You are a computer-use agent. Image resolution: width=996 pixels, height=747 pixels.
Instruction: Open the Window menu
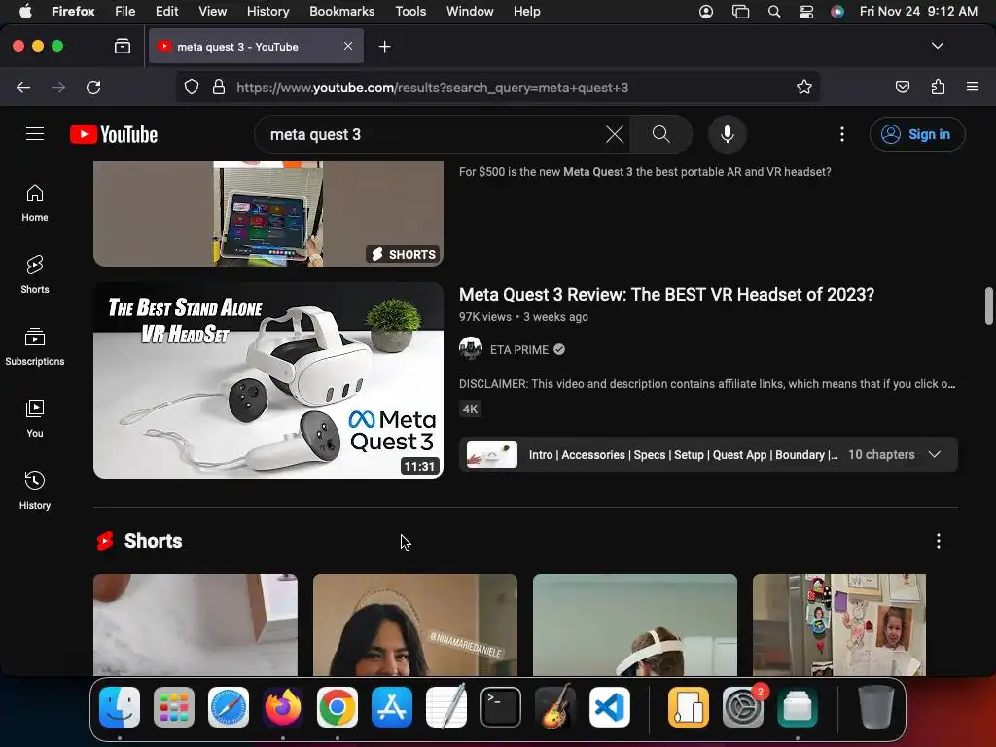(x=470, y=11)
